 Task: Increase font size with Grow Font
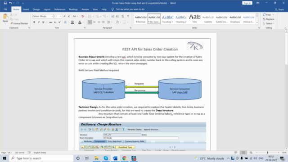click(x=64, y=16)
